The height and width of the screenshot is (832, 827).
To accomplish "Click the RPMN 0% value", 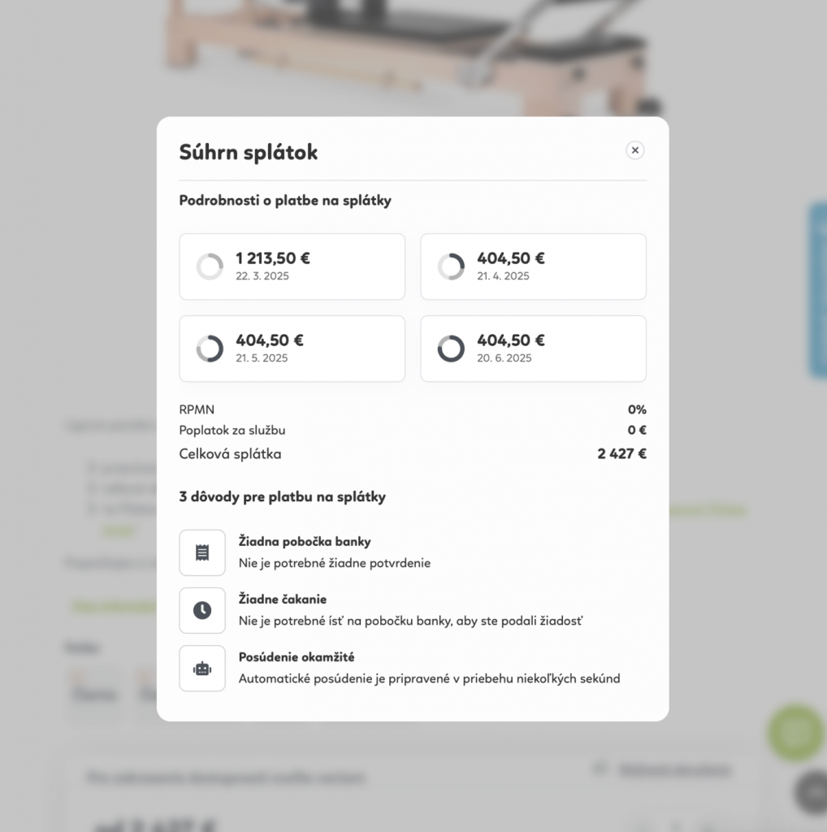I will click(x=637, y=409).
